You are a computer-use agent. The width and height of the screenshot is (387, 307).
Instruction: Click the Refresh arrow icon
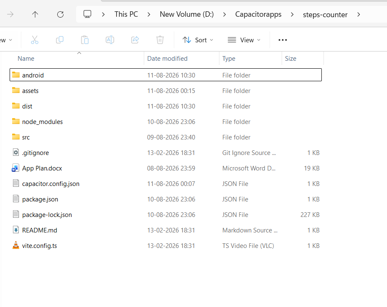(61, 14)
